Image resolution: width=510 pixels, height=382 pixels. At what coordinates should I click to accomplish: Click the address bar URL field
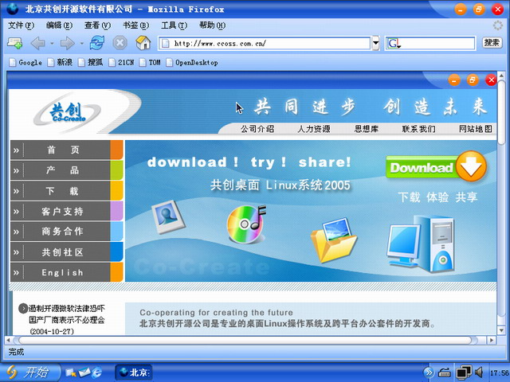[x=264, y=43]
